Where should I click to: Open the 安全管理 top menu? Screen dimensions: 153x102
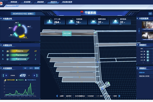(27, 2)
